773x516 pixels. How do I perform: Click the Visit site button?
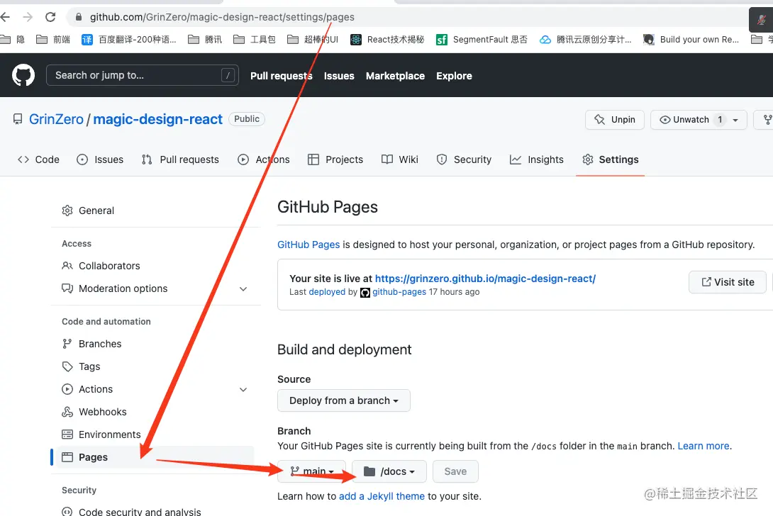(728, 282)
